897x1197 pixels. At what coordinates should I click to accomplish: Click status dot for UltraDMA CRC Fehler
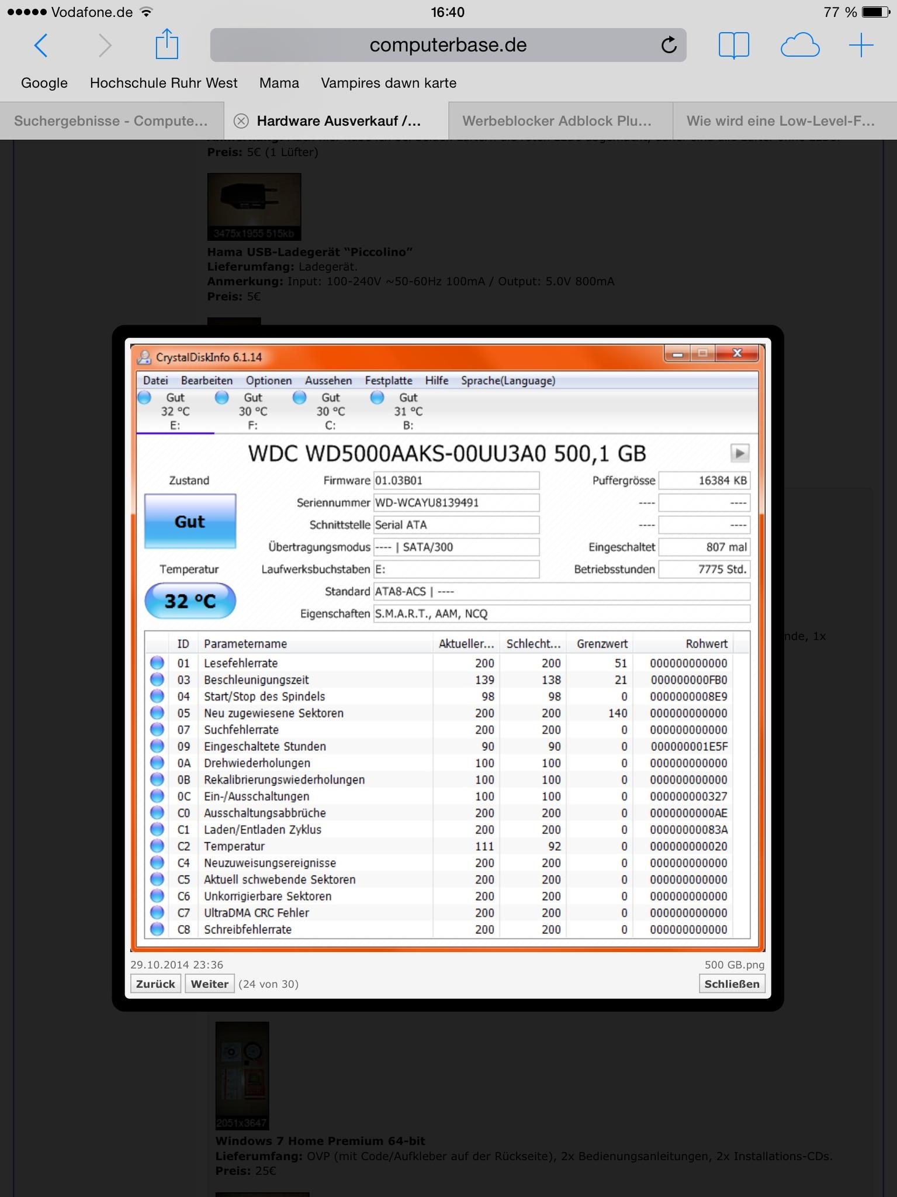[x=157, y=913]
